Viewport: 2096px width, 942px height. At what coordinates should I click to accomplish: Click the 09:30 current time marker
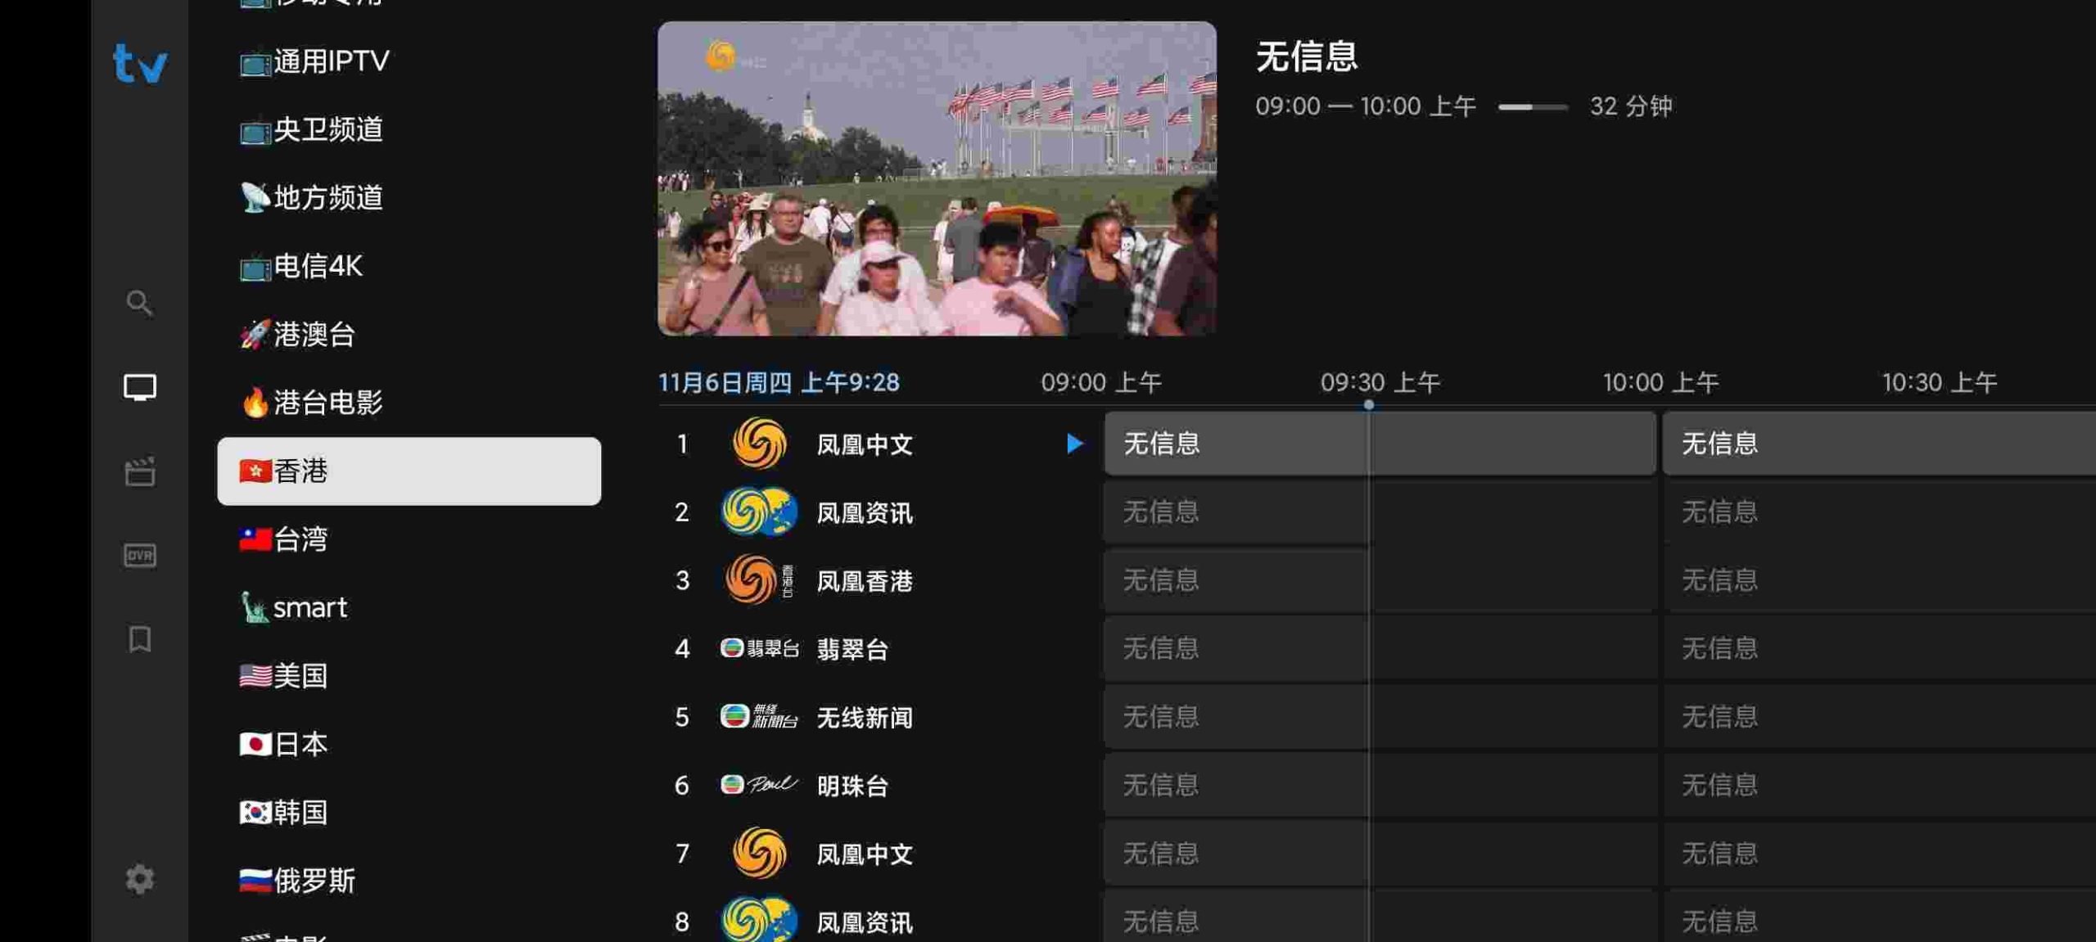click(1368, 404)
